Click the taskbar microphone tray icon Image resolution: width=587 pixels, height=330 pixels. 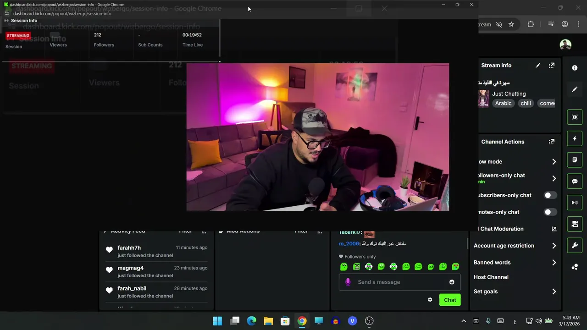(488, 321)
